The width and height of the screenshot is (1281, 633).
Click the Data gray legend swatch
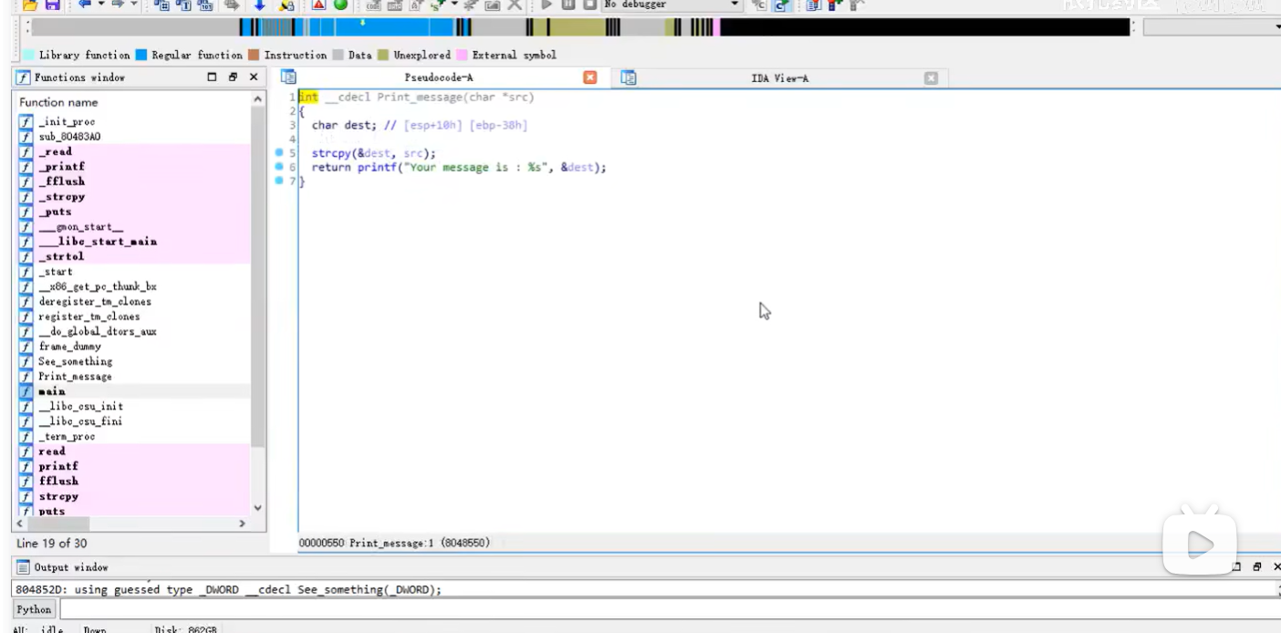point(338,56)
